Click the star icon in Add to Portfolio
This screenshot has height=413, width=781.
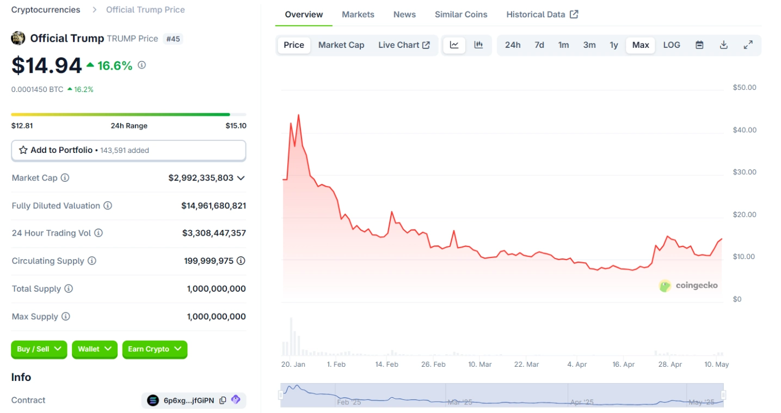pyautogui.click(x=23, y=150)
